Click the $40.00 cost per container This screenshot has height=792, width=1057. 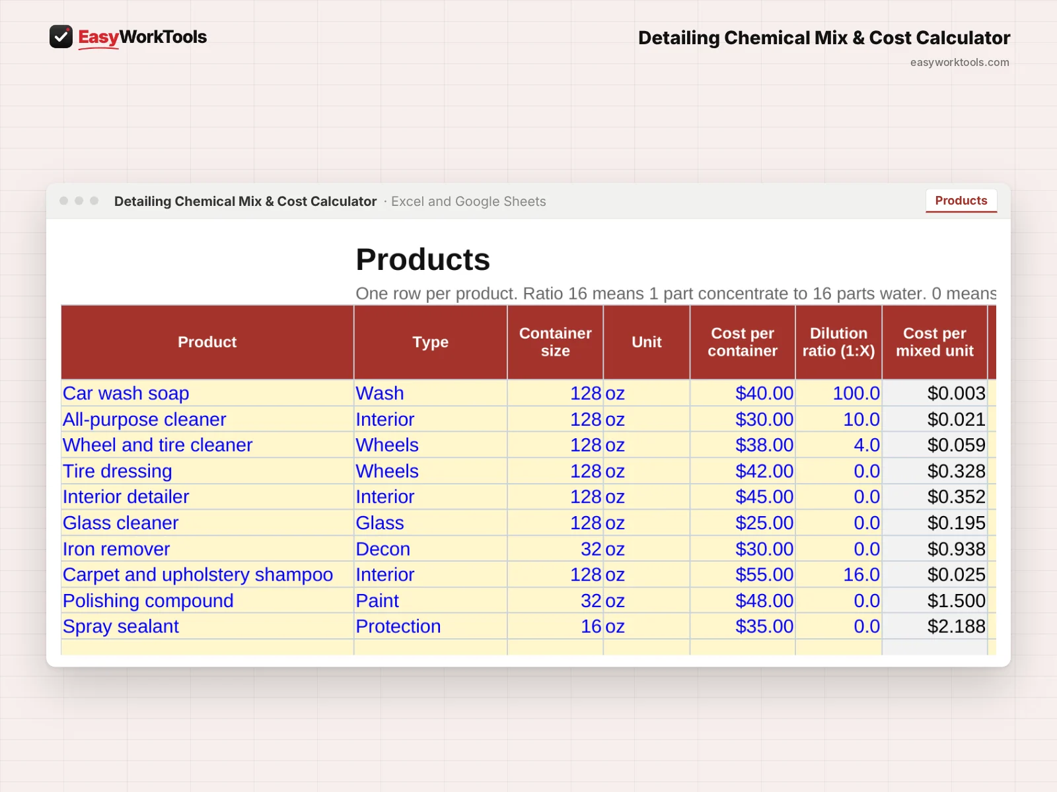pyautogui.click(x=743, y=393)
